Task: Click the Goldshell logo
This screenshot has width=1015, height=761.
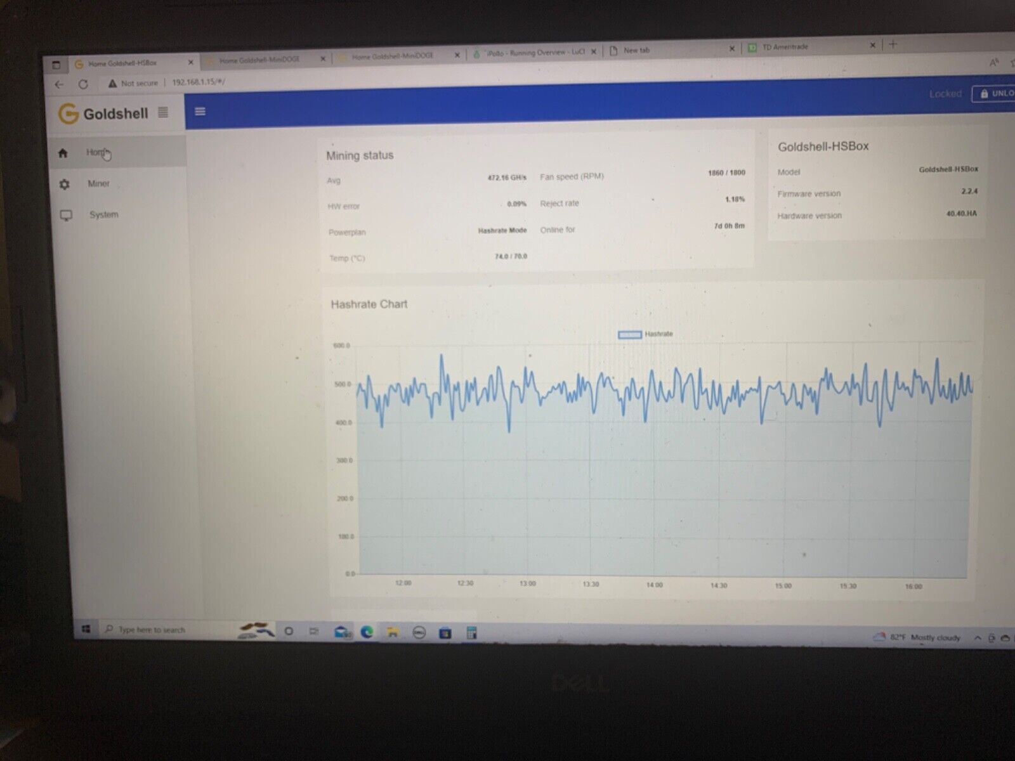Action: [103, 114]
